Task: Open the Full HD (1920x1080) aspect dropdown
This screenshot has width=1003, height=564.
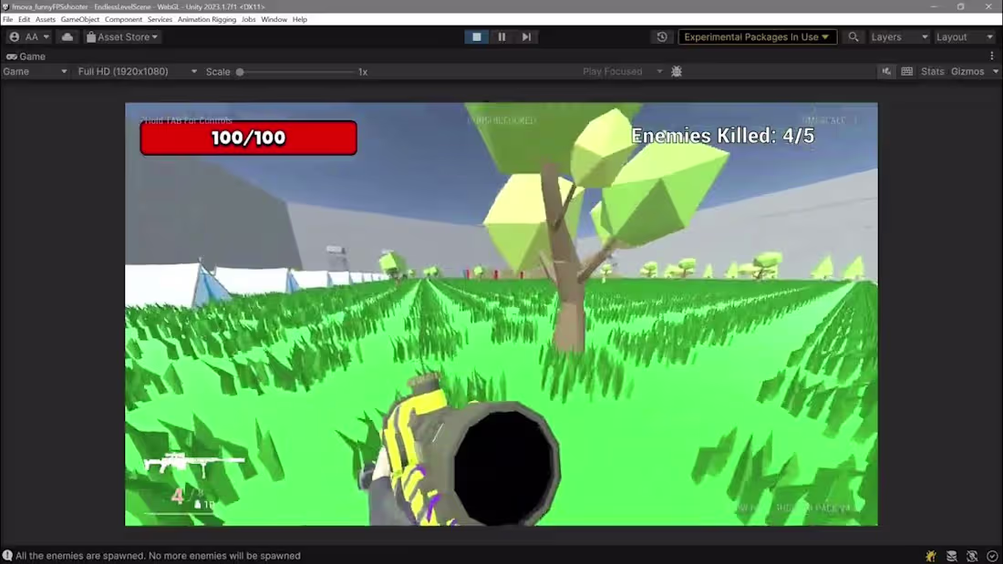Action: pyautogui.click(x=135, y=71)
